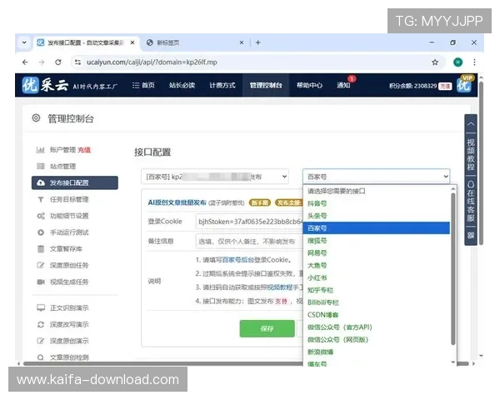Open 视频教程 on right floating bar
This screenshot has width=500, height=400.
[x=471, y=154]
